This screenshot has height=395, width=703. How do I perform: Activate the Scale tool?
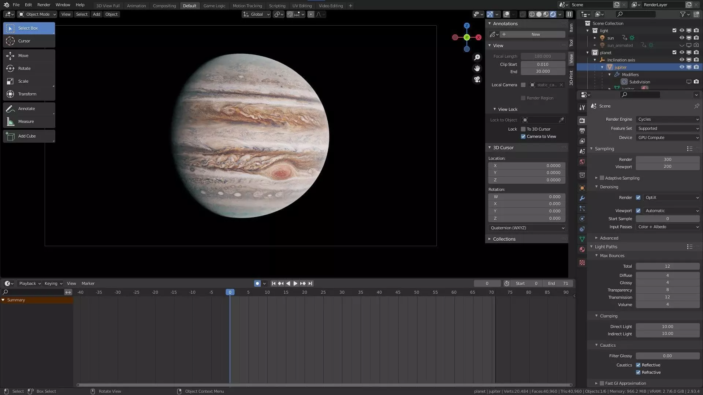point(29,81)
